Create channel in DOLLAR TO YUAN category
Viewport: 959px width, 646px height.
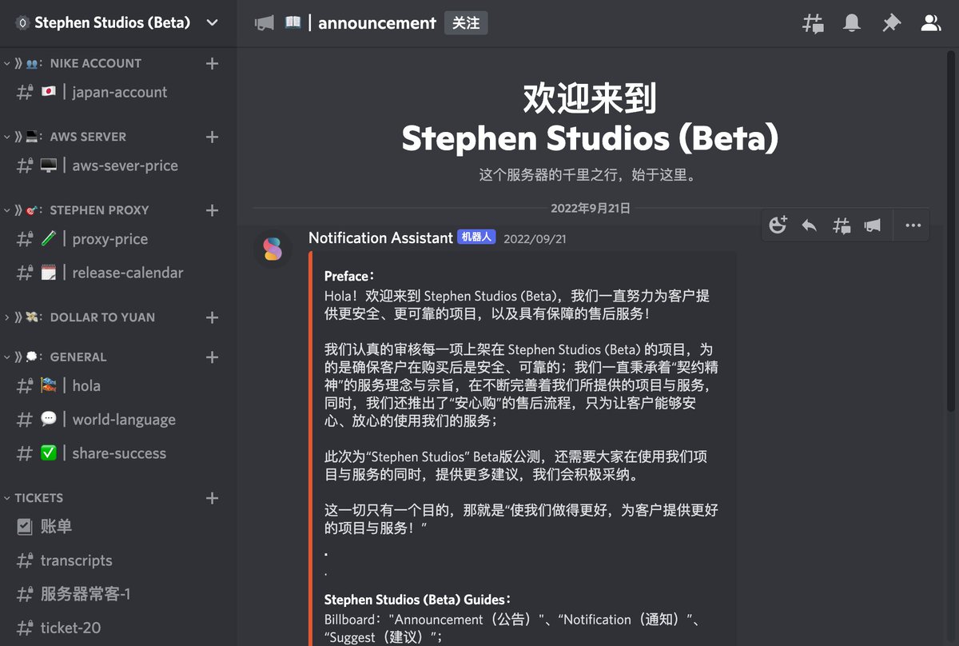[x=212, y=317]
